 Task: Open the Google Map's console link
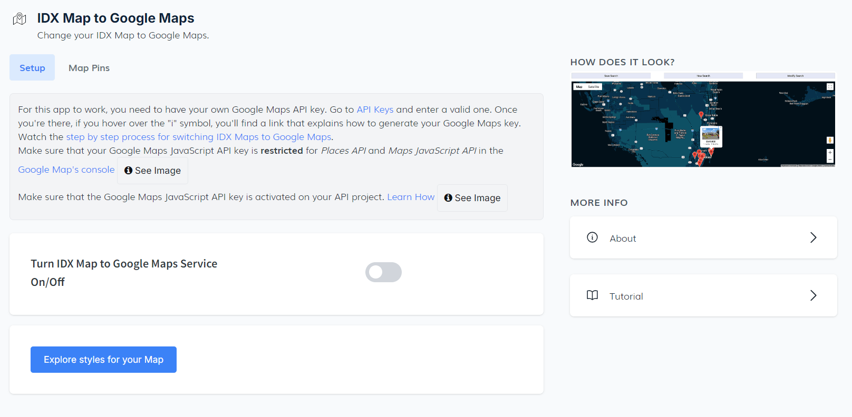click(x=66, y=170)
